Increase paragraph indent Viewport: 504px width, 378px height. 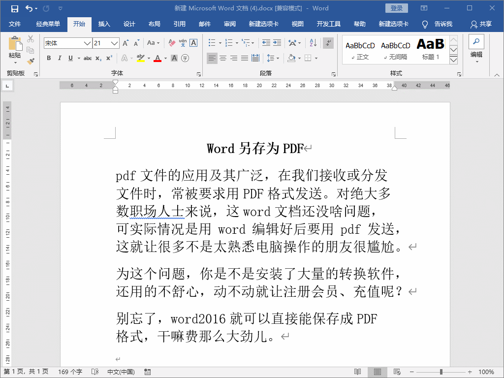[277, 43]
